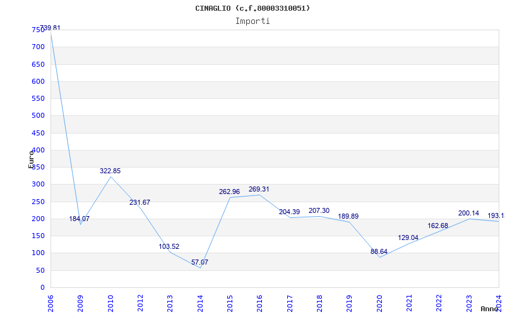Click y-axis tick 150
Screen dimensions: 505x315
[38, 236]
